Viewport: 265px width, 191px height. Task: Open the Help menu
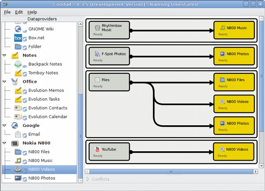(x=32, y=12)
